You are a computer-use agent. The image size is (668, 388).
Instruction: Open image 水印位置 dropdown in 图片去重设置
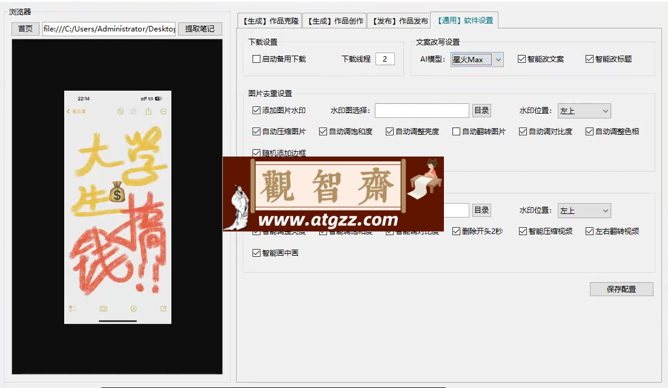coord(584,111)
